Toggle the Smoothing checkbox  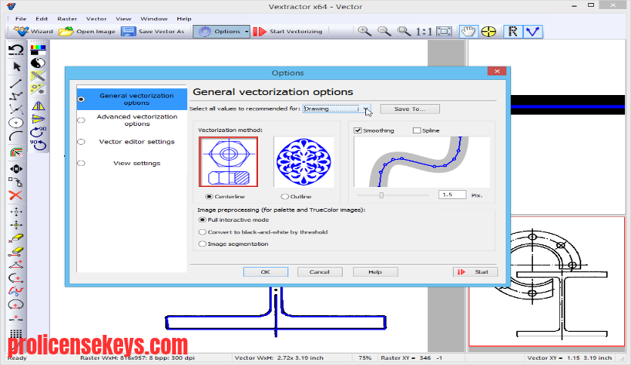point(357,130)
